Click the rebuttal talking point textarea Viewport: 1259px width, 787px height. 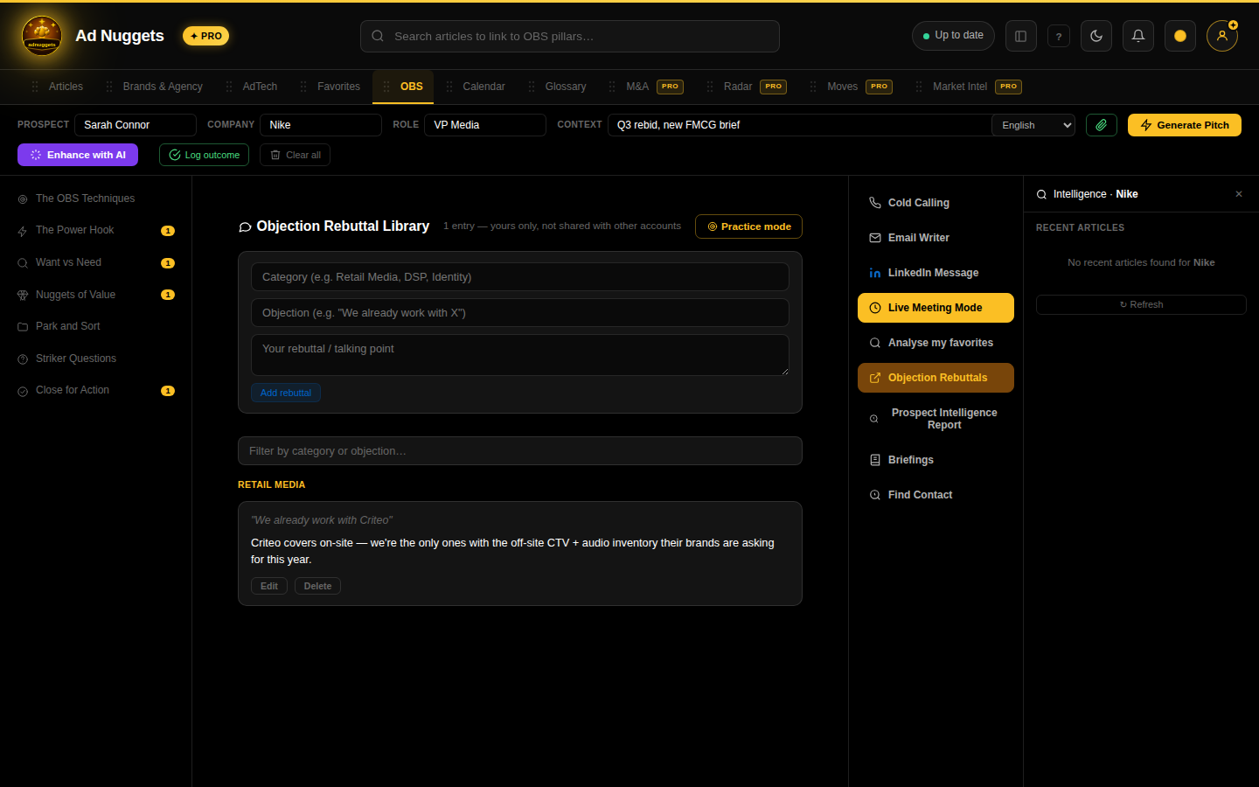point(520,355)
